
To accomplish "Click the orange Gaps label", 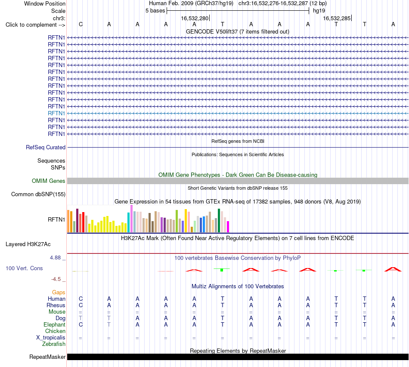I will click(x=59, y=293).
